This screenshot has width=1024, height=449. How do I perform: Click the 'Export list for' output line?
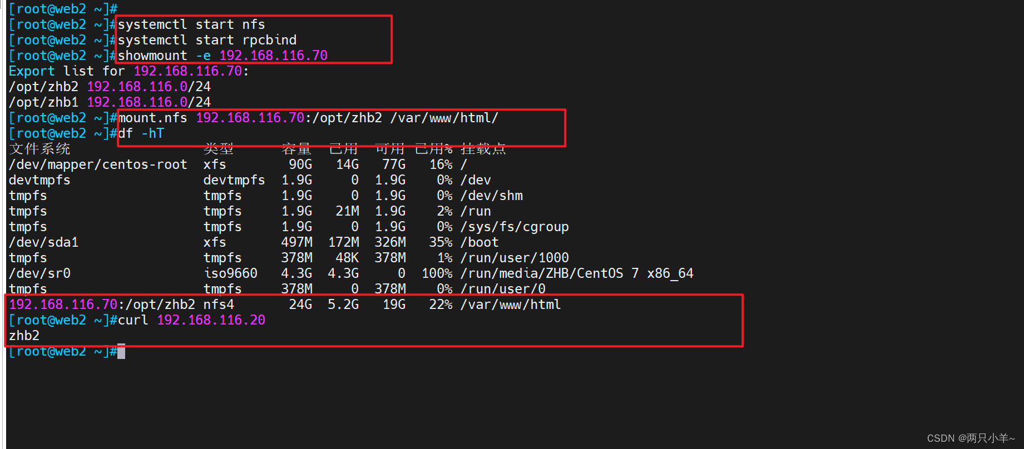click(x=129, y=71)
